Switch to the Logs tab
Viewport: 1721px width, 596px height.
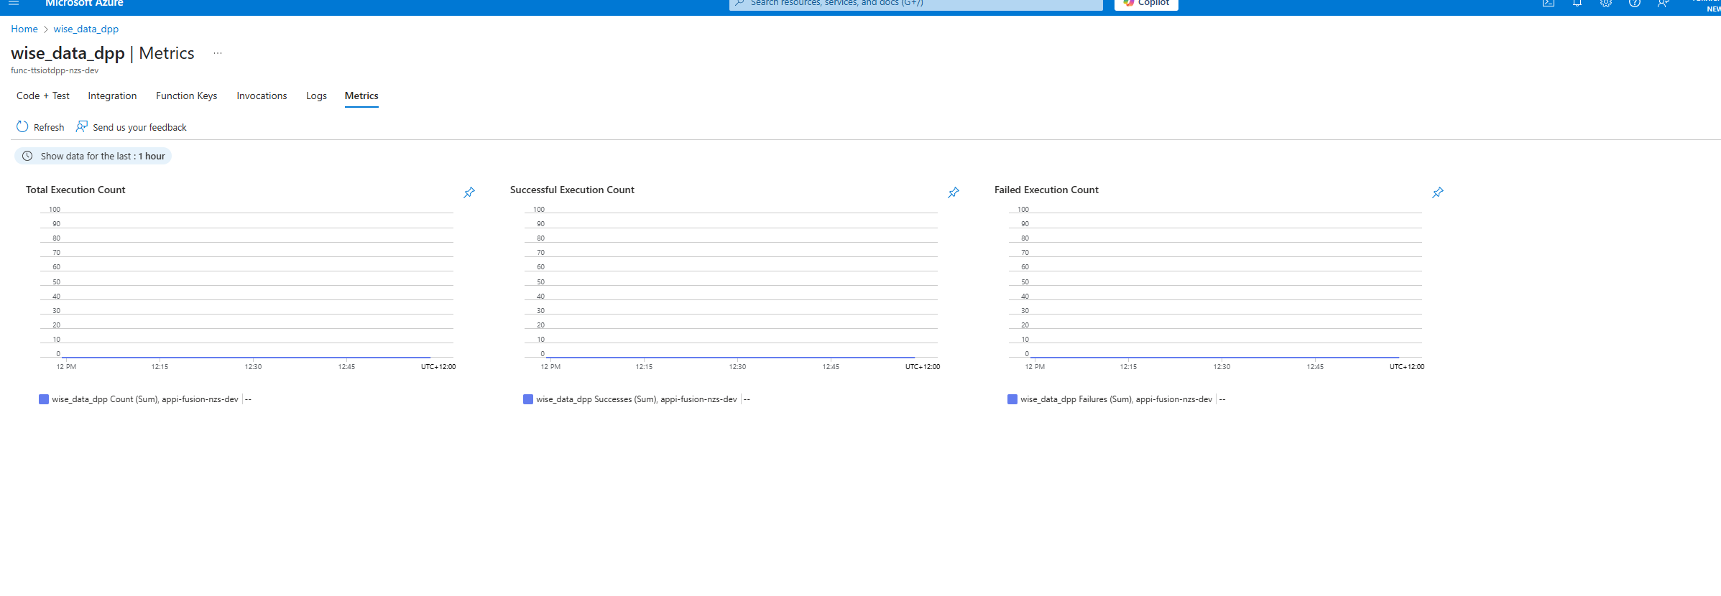pyautogui.click(x=316, y=96)
